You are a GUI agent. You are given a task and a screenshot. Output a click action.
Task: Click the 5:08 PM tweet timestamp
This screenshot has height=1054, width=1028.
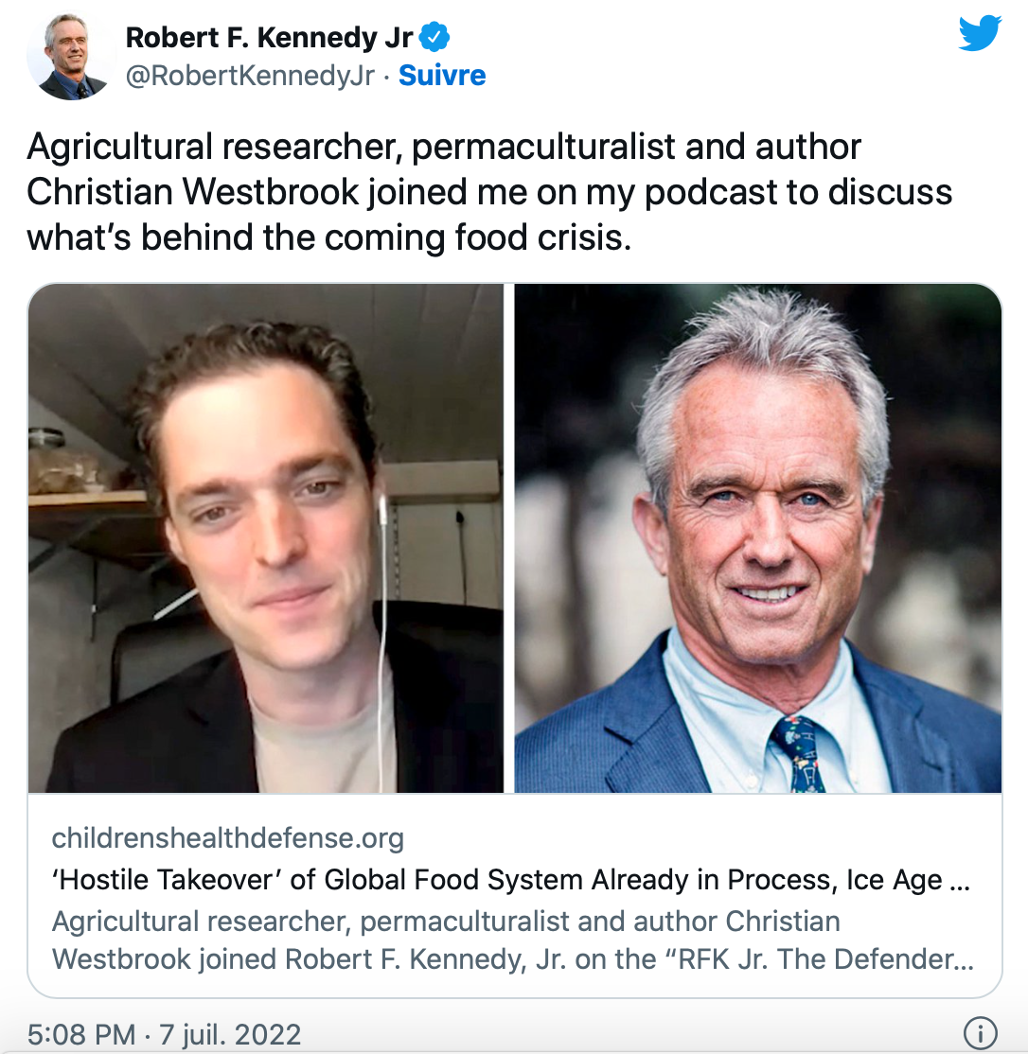(81, 1034)
